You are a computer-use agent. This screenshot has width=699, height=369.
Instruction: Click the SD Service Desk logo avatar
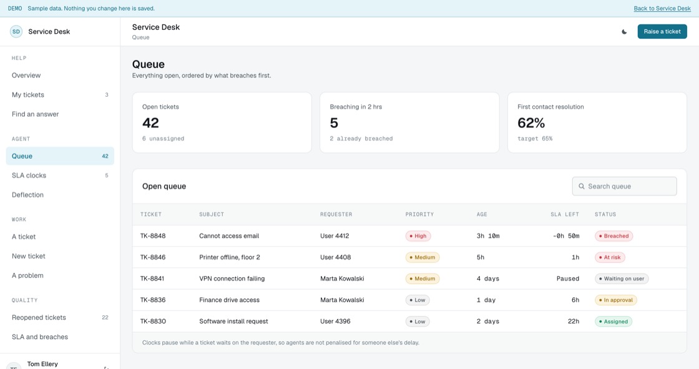[x=16, y=32]
